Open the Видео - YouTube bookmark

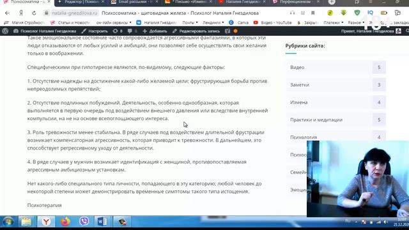[x=273, y=23]
